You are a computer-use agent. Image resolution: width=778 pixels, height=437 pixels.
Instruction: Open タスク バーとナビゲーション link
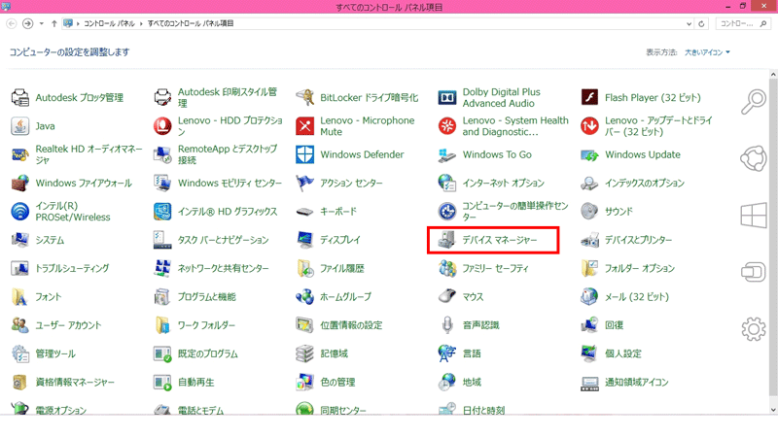point(224,240)
